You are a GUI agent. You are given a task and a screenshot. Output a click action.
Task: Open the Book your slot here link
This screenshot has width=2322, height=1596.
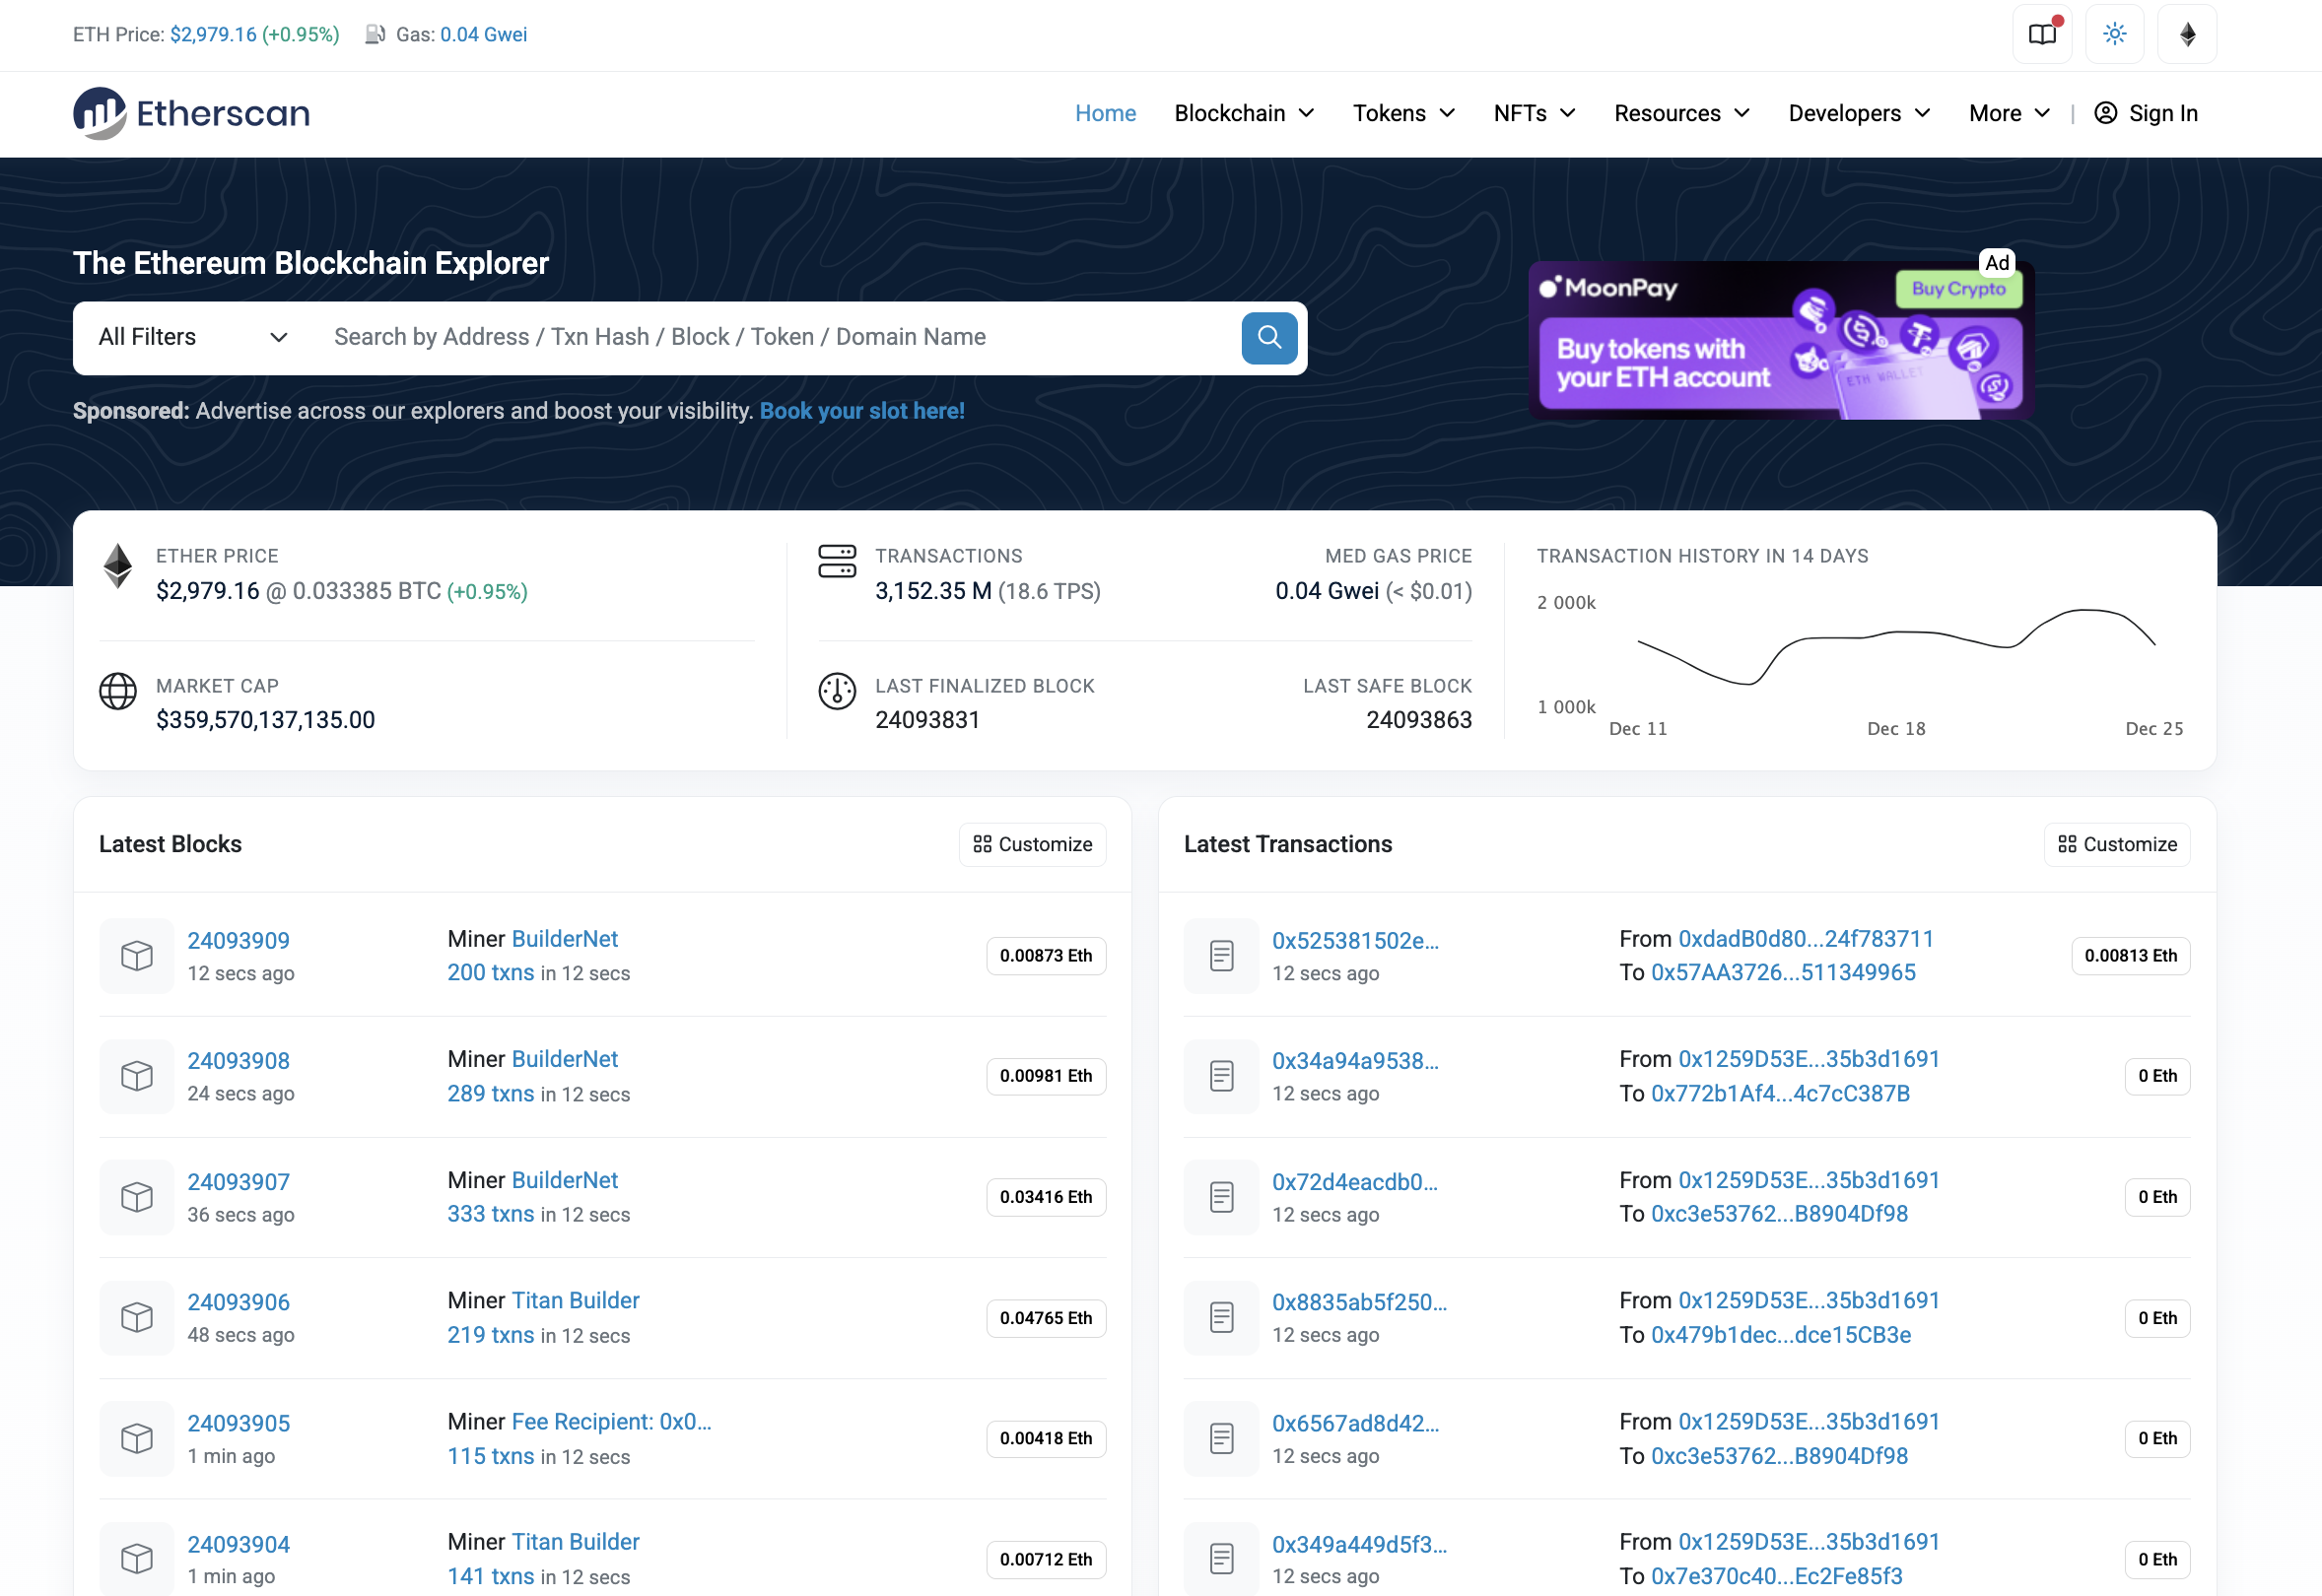861,411
